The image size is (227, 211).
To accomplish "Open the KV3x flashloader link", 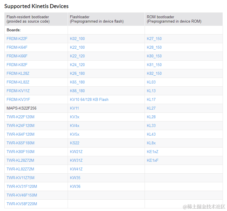I will coord(75,117).
